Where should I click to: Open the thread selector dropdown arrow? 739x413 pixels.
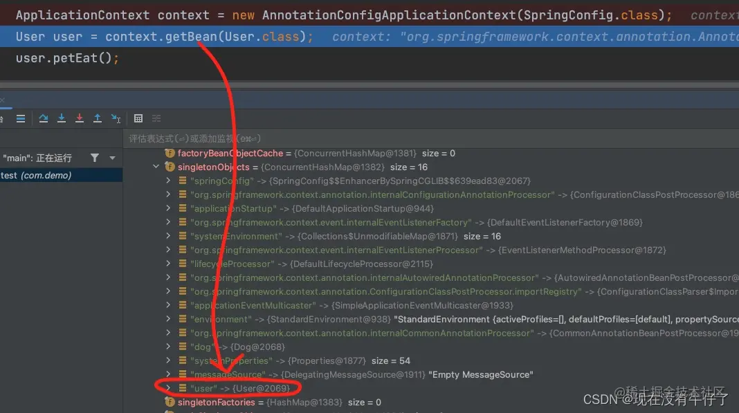[x=112, y=158]
